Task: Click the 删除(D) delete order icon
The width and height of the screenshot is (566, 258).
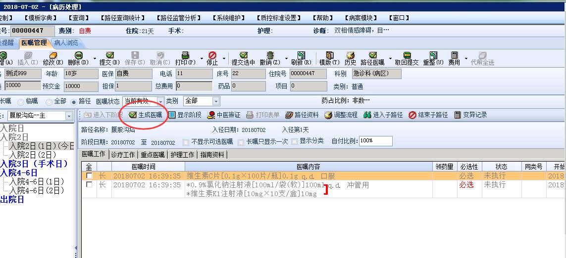Action: [79, 55]
